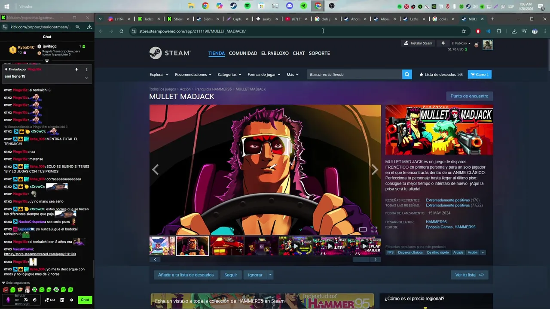This screenshot has width=550, height=309.
Task: Expand the Explorar dropdown
Action: (159, 74)
